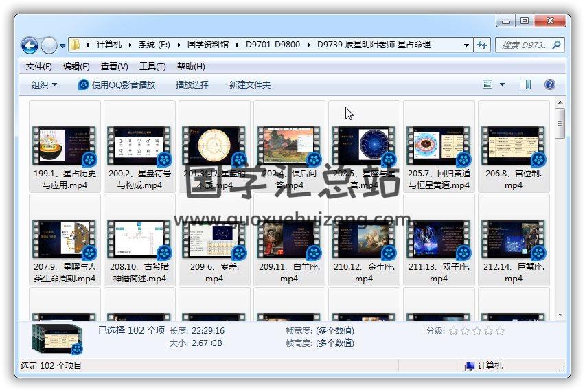Image resolution: width=585 pixels, height=392 pixels.
Task: Click the QQ影音 player icon in toolbar
Action: click(84, 84)
